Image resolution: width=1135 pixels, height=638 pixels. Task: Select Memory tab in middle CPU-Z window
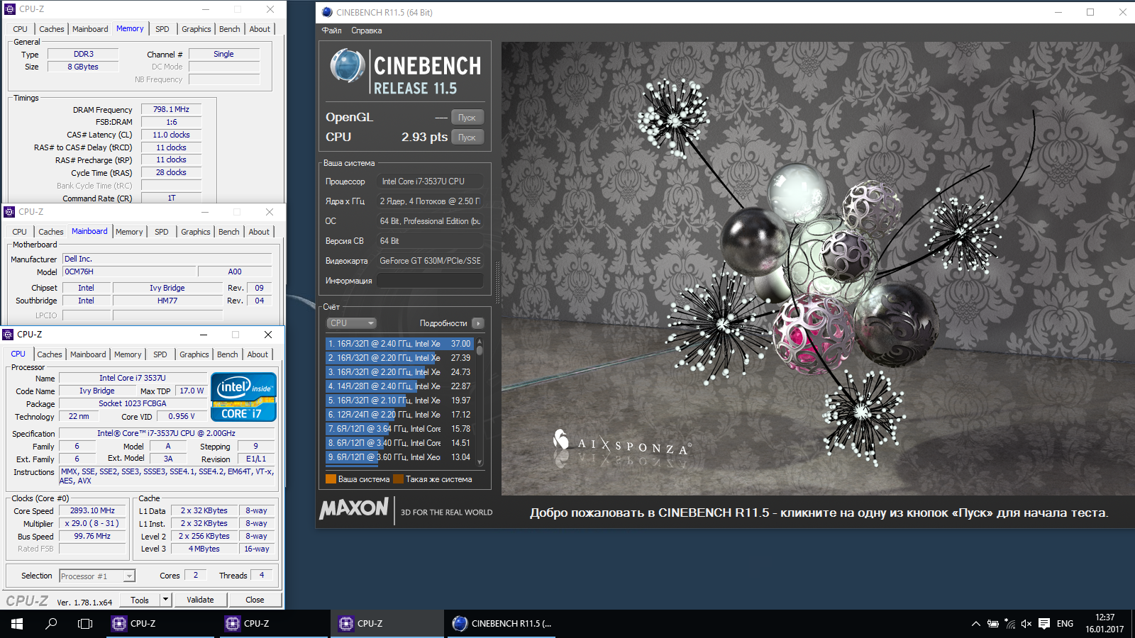(129, 232)
